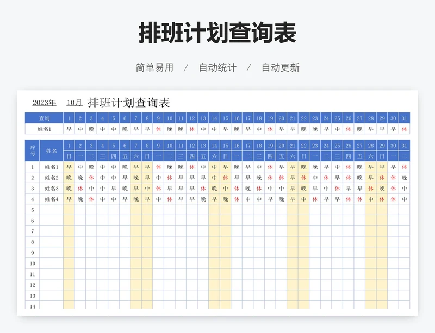Click the subtitle text 自动更新

coord(281,67)
